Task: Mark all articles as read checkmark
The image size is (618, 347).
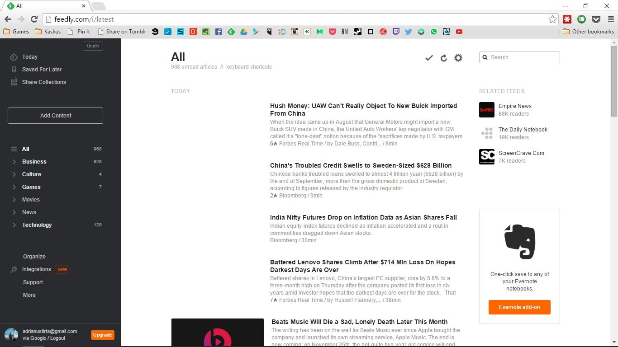Action: click(429, 58)
